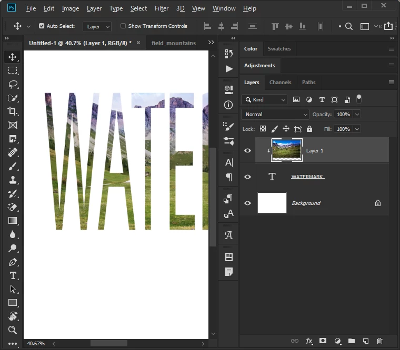Toggle Lock position icon

[286, 129]
